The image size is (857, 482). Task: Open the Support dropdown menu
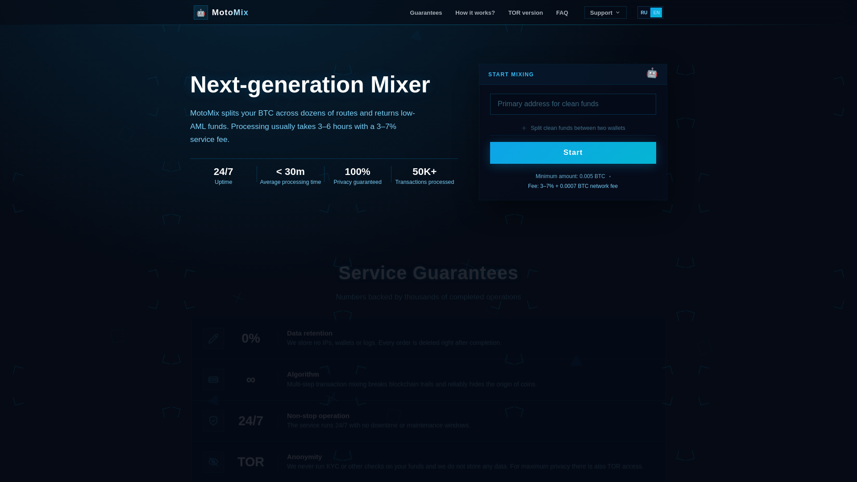pyautogui.click(x=605, y=12)
